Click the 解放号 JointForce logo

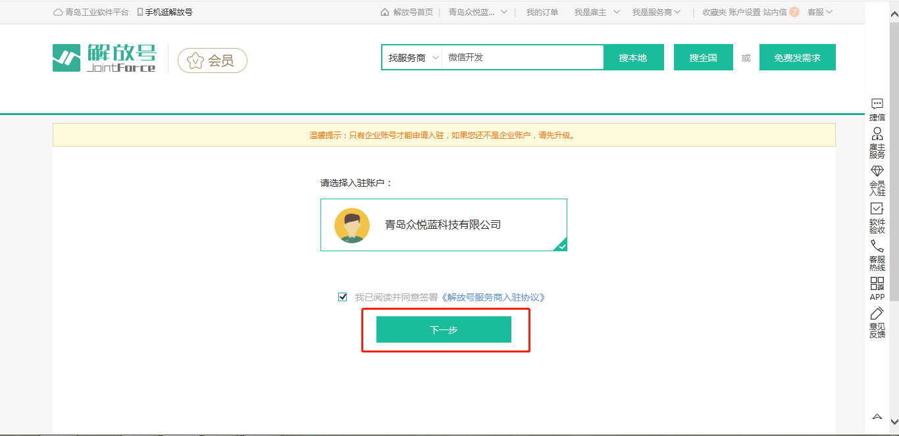105,59
